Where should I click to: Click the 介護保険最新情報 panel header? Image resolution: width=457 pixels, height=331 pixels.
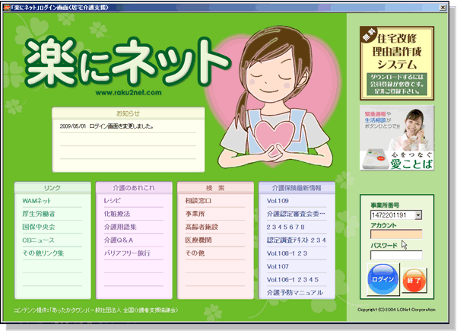(297, 188)
